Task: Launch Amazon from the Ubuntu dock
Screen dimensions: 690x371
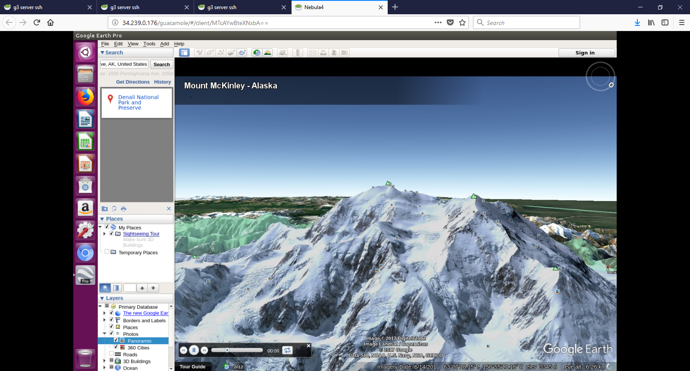Action: click(85, 208)
